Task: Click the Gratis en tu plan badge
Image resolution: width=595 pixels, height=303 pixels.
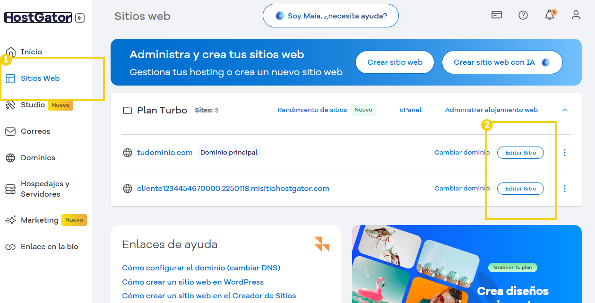Action: [513, 268]
